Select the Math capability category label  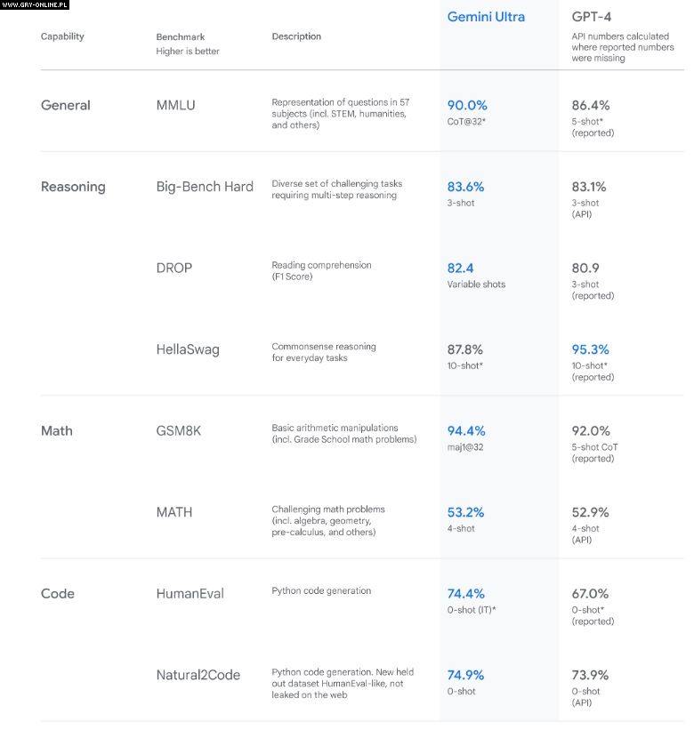(57, 430)
